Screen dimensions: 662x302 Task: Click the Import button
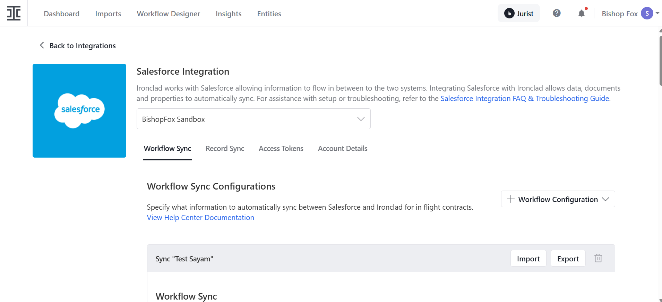point(528,259)
